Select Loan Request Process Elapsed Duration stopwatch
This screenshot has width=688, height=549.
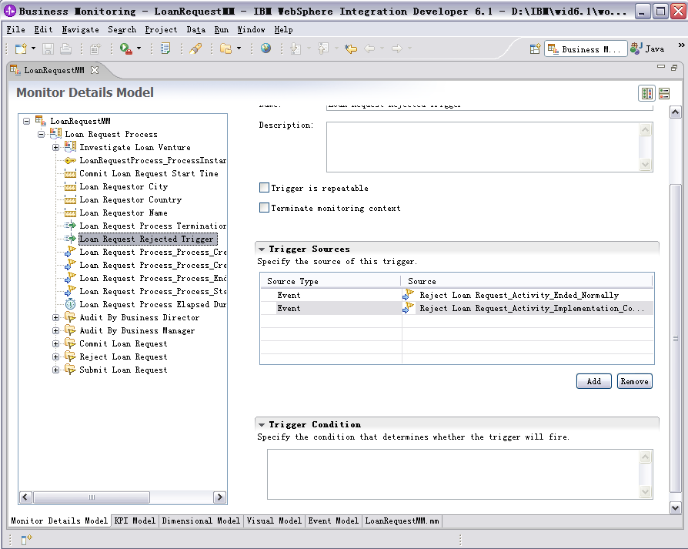point(152,305)
